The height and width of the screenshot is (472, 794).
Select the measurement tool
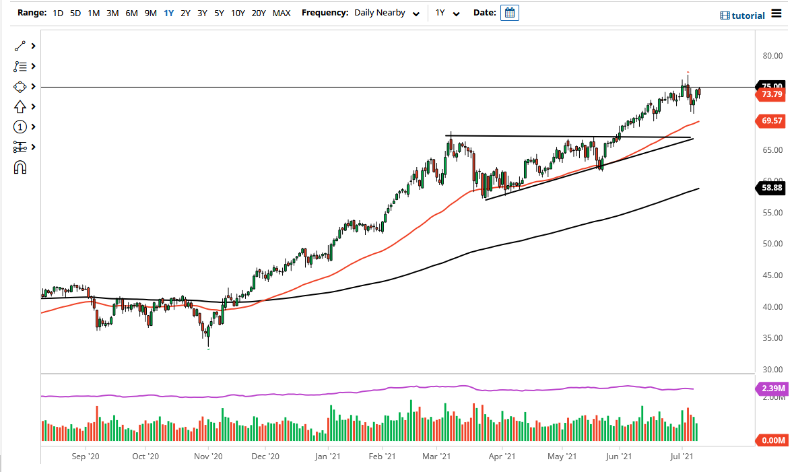(x=20, y=147)
